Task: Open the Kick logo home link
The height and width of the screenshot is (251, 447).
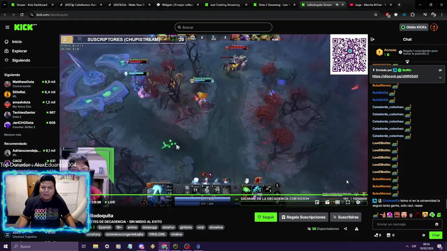Action: [25, 27]
